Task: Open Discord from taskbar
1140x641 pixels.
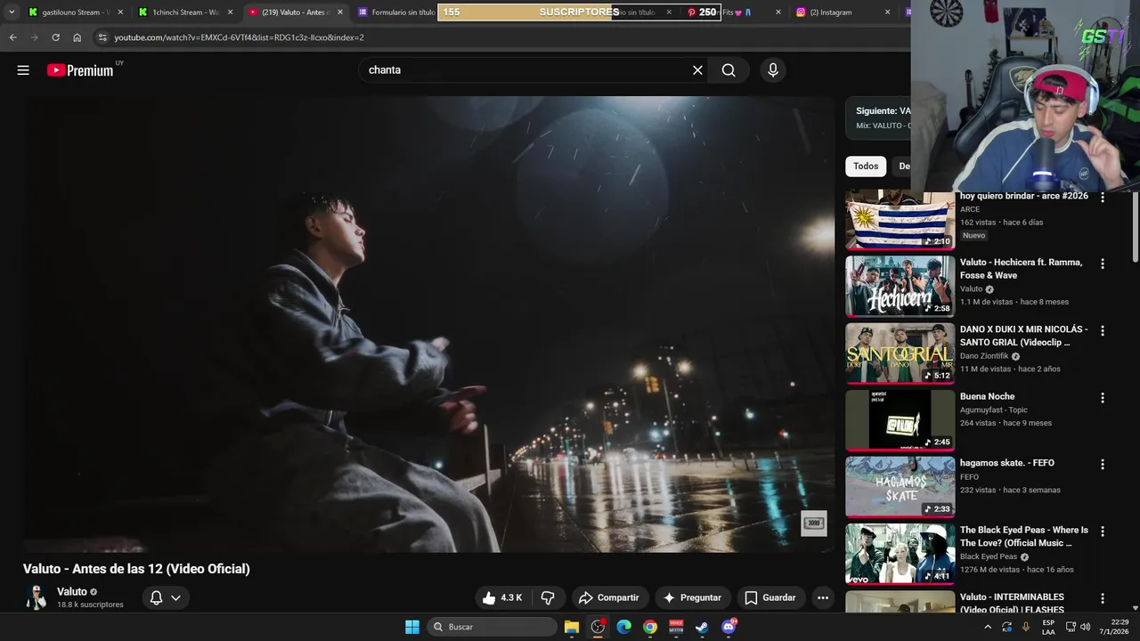Action: [x=729, y=627]
